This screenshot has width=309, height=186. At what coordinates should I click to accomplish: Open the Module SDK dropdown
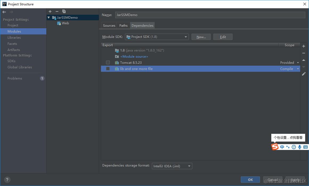[x=157, y=37]
